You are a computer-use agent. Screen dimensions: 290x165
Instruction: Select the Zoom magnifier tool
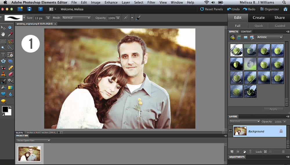click(x=10, y=28)
